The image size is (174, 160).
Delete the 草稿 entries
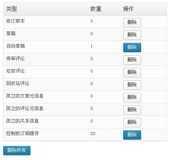pos(132,35)
